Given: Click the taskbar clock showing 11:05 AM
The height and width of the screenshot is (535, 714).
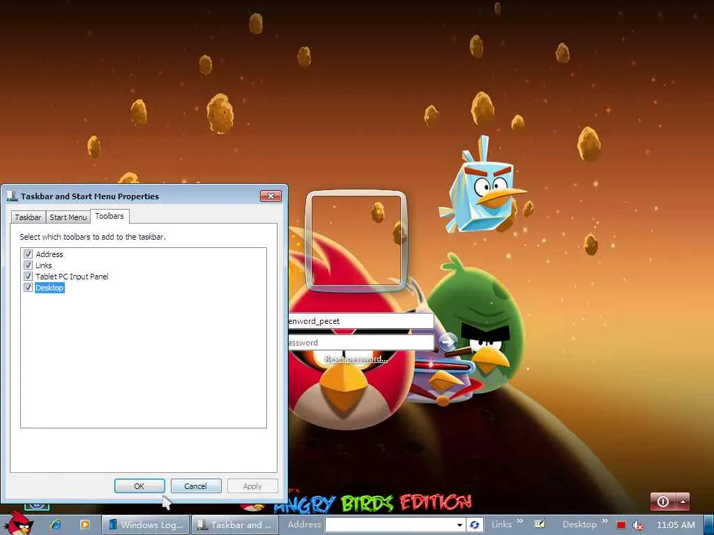Looking at the screenshot, I should pyautogui.click(x=676, y=525).
